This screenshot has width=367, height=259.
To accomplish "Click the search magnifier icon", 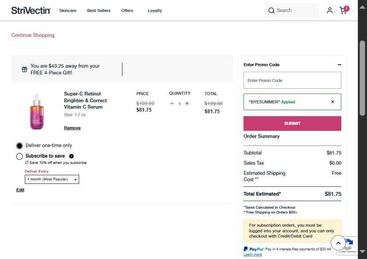I will [x=271, y=10].
